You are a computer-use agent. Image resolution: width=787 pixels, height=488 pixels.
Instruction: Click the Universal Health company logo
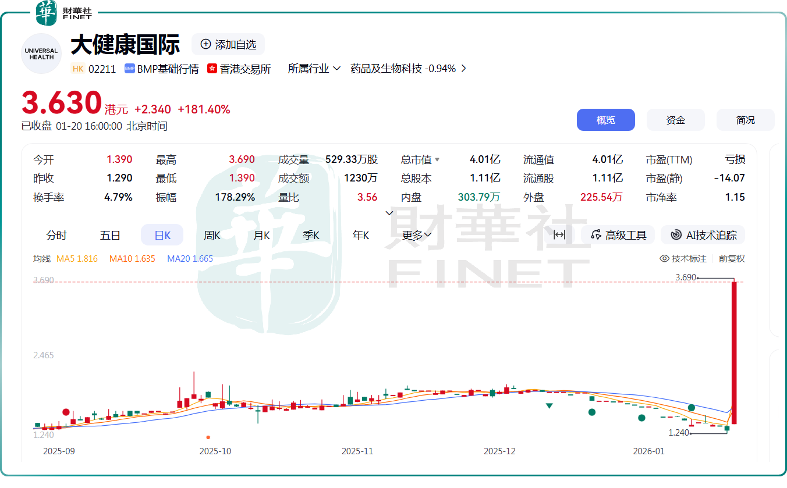(x=41, y=54)
